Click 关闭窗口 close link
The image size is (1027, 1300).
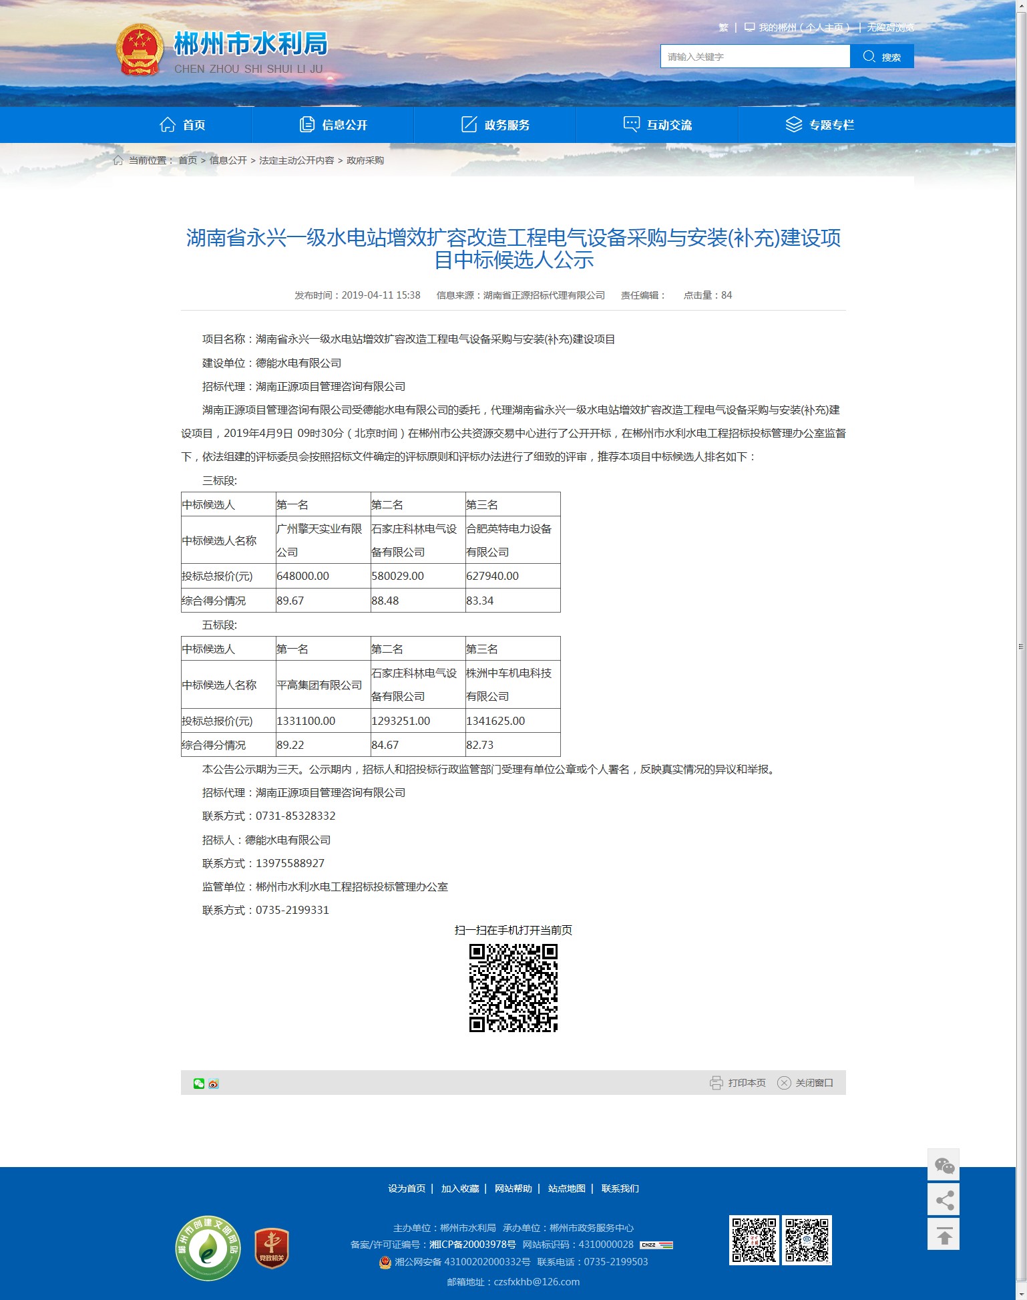tap(814, 1083)
